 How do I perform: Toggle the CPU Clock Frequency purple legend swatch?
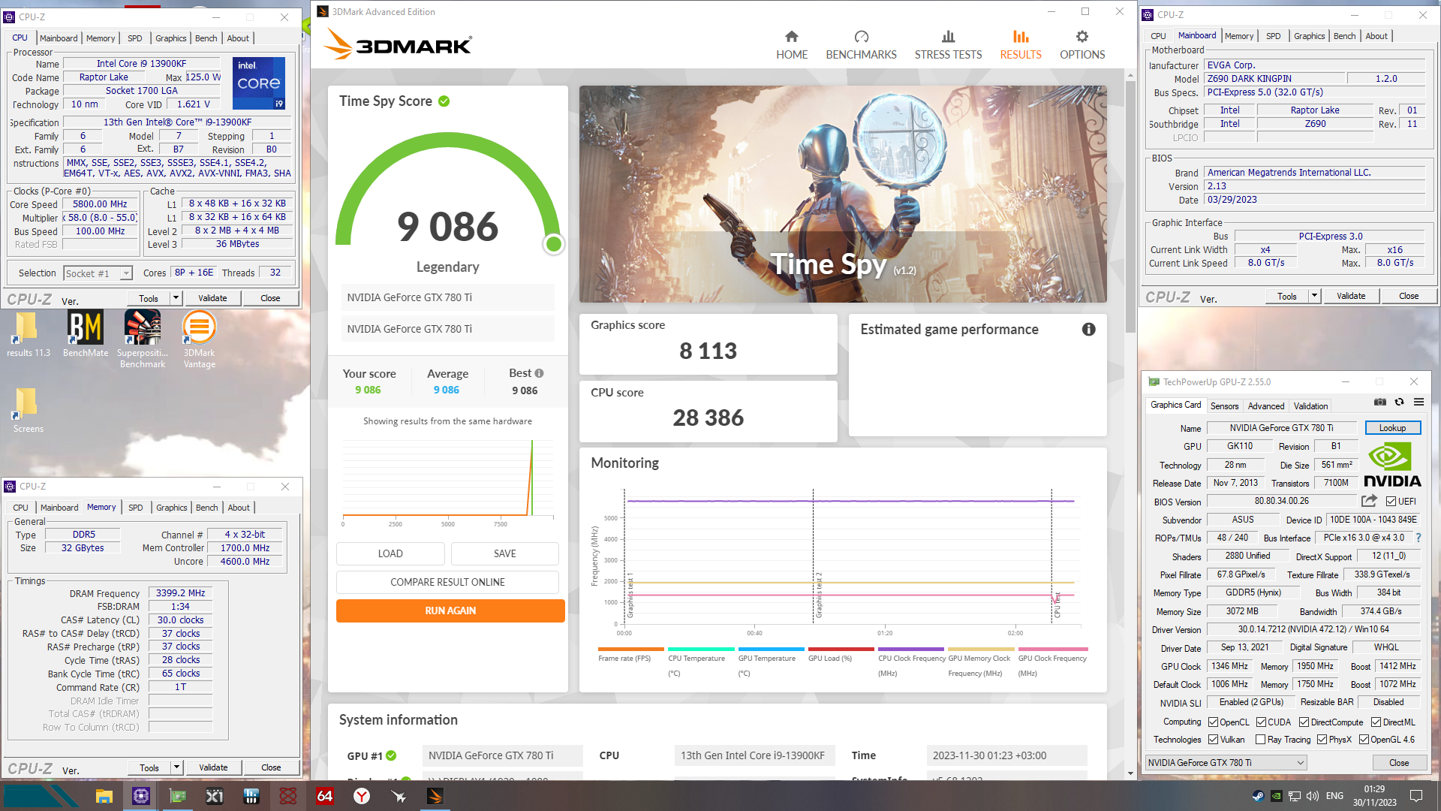click(910, 649)
